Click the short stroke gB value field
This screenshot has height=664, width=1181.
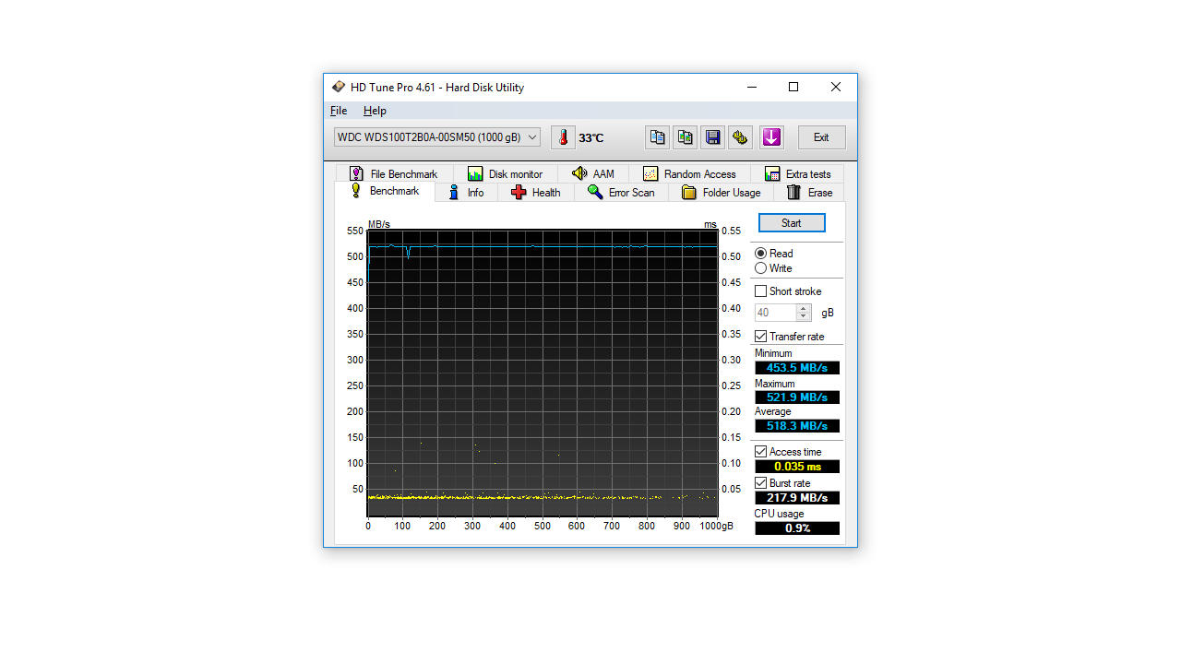click(x=775, y=313)
